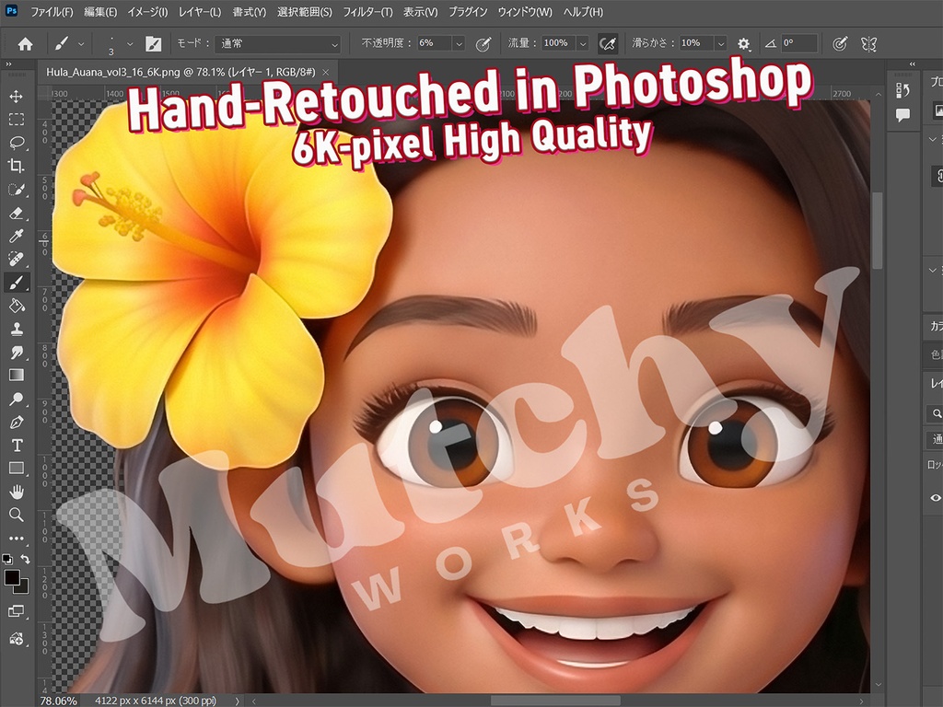Select the Spot Healing Brush tool

17,259
